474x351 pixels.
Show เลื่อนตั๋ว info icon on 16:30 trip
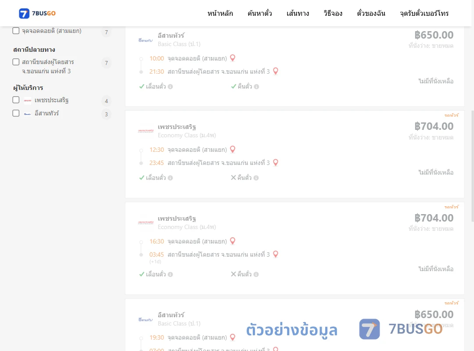(170, 275)
